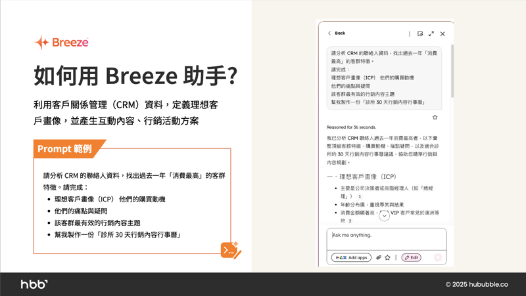This screenshot has height=296, width=526.
Task: Click the new chat compose icon
Action: pyautogui.click(x=420, y=34)
